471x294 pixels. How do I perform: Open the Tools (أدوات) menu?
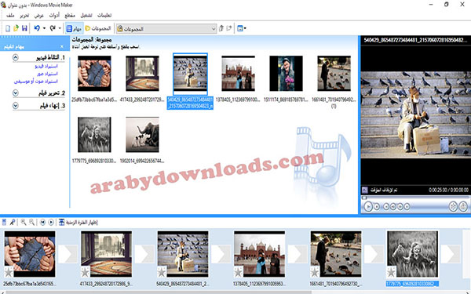(x=54, y=16)
